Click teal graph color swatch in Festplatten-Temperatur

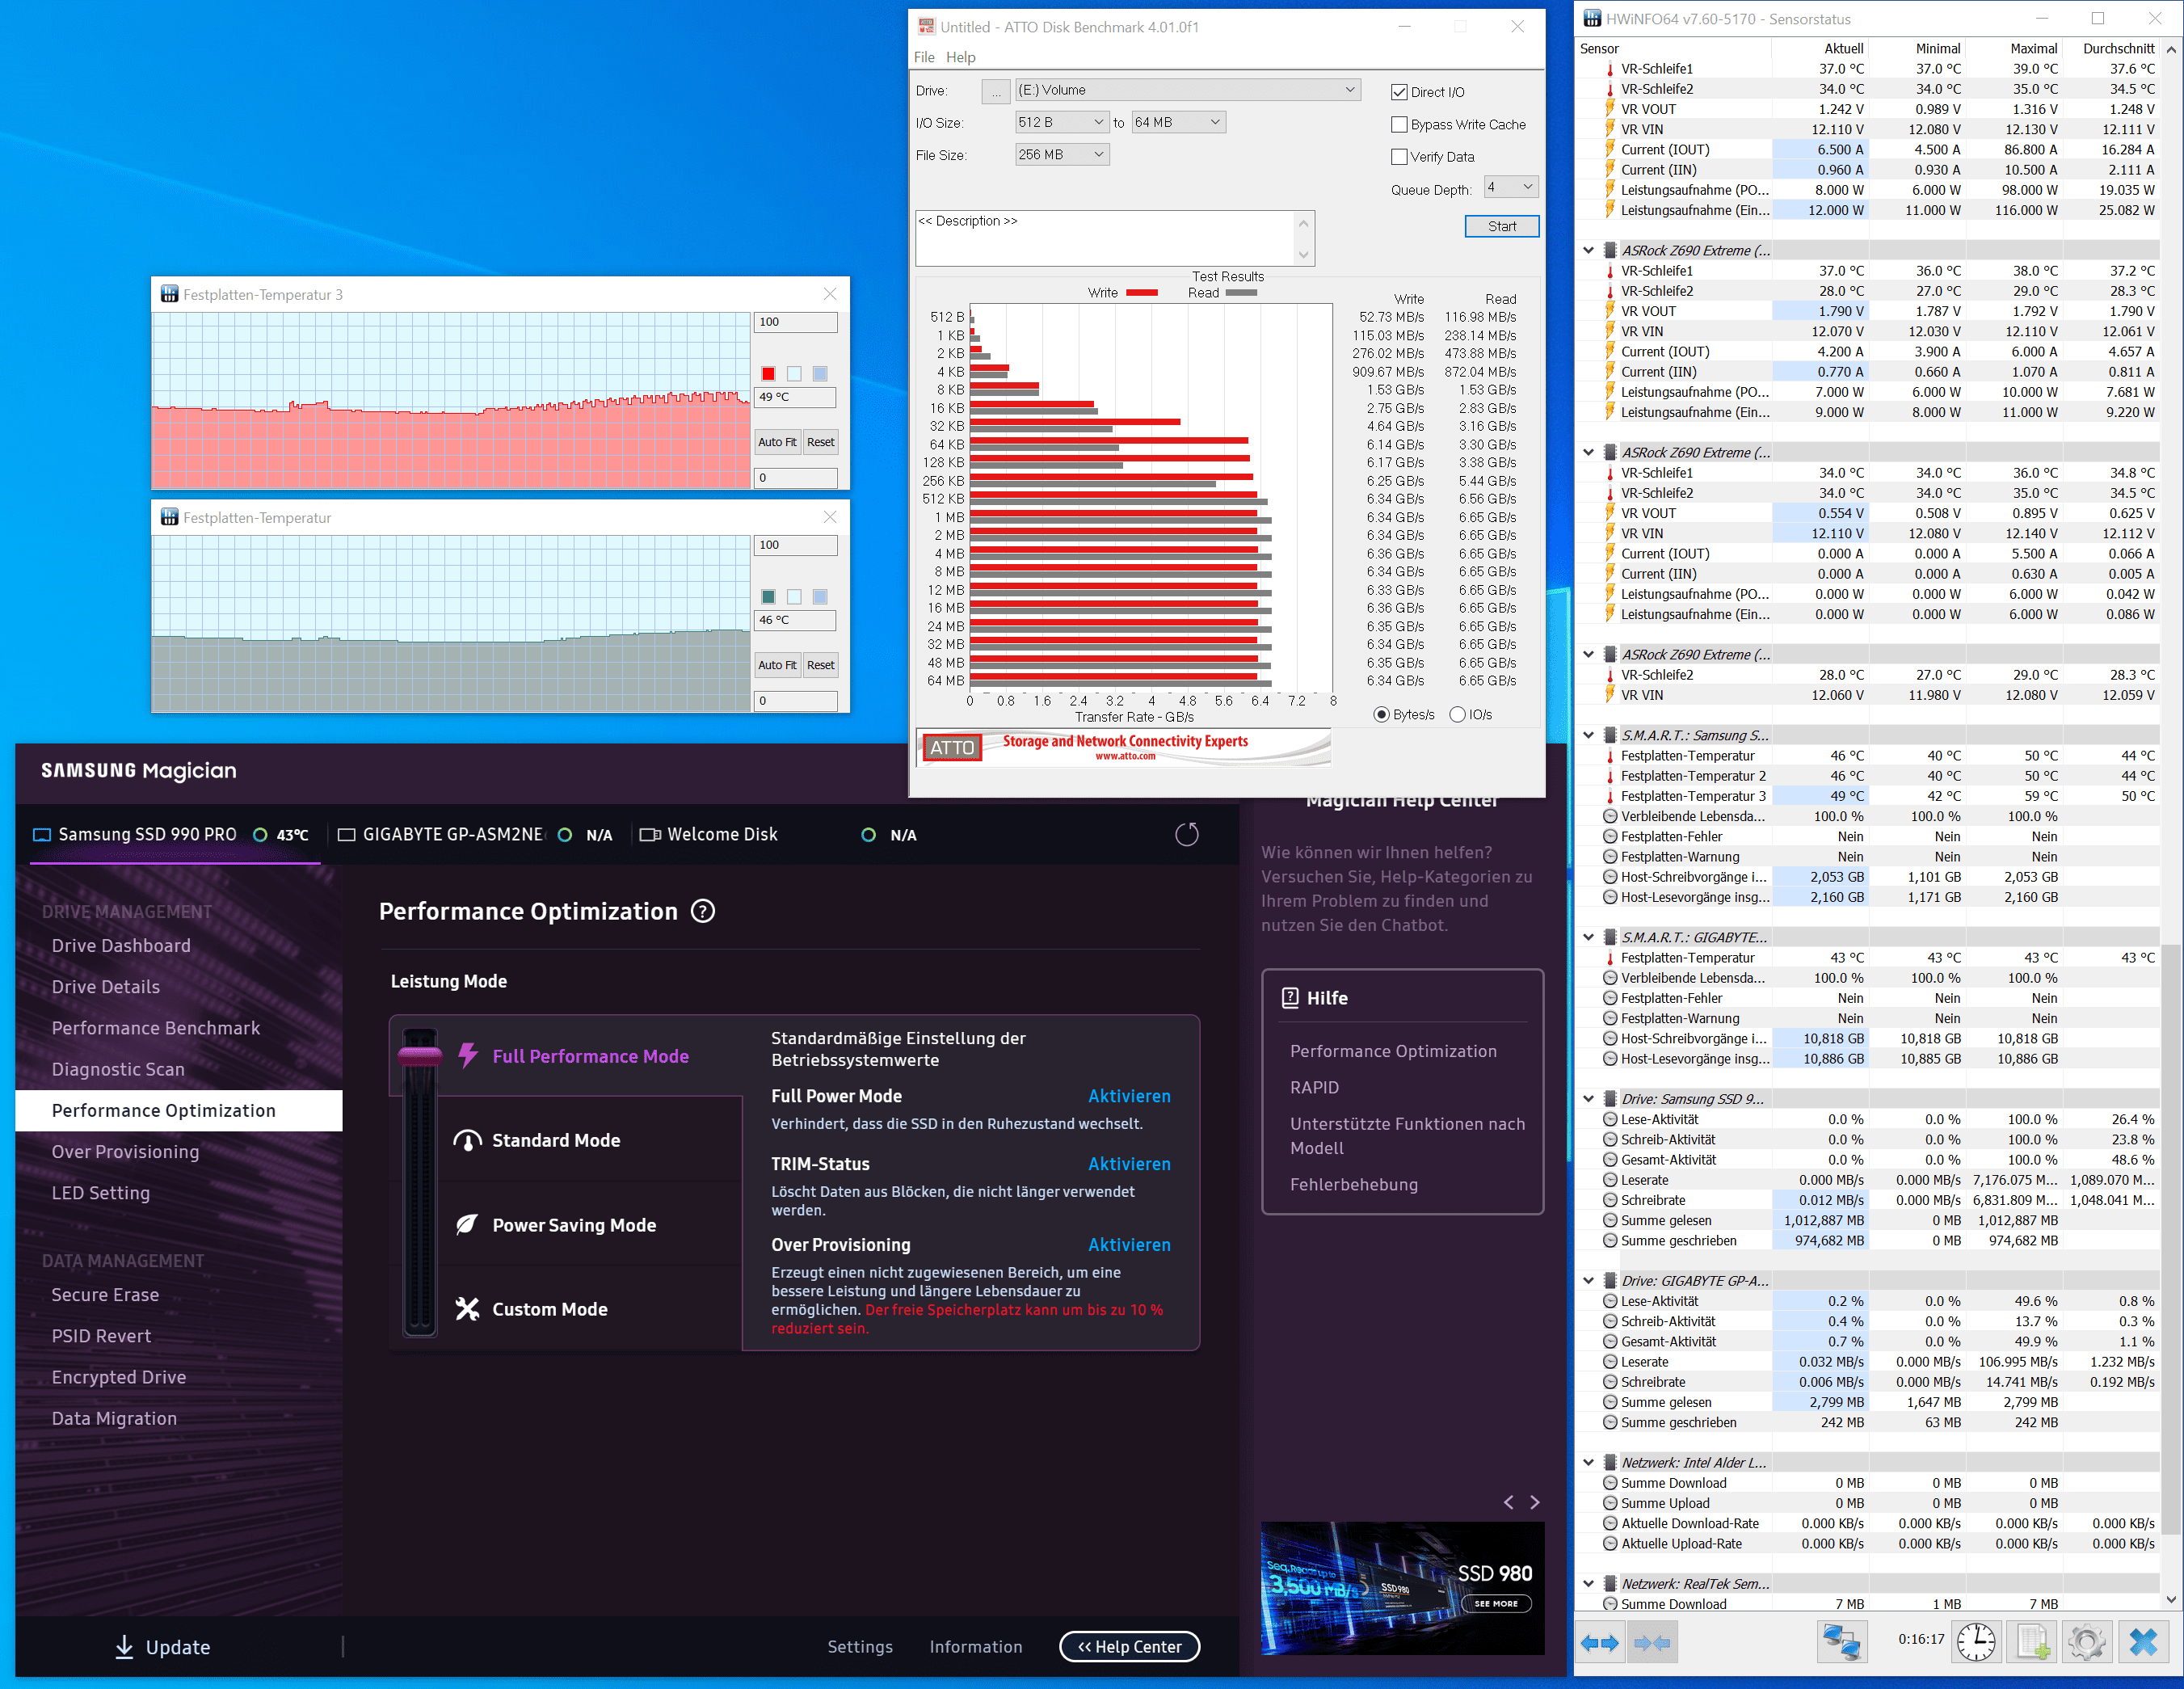[x=768, y=596]
